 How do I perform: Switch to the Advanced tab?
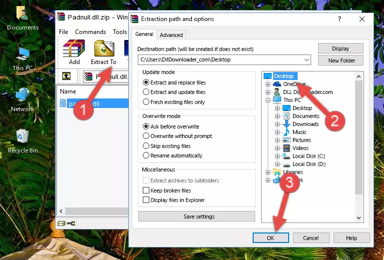171,35
